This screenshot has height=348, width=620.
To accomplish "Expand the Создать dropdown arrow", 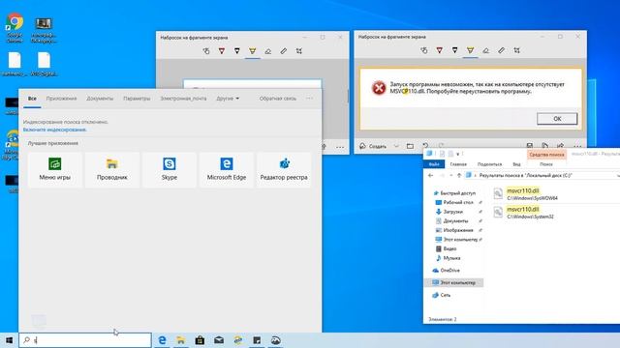I will coord(396,146).
